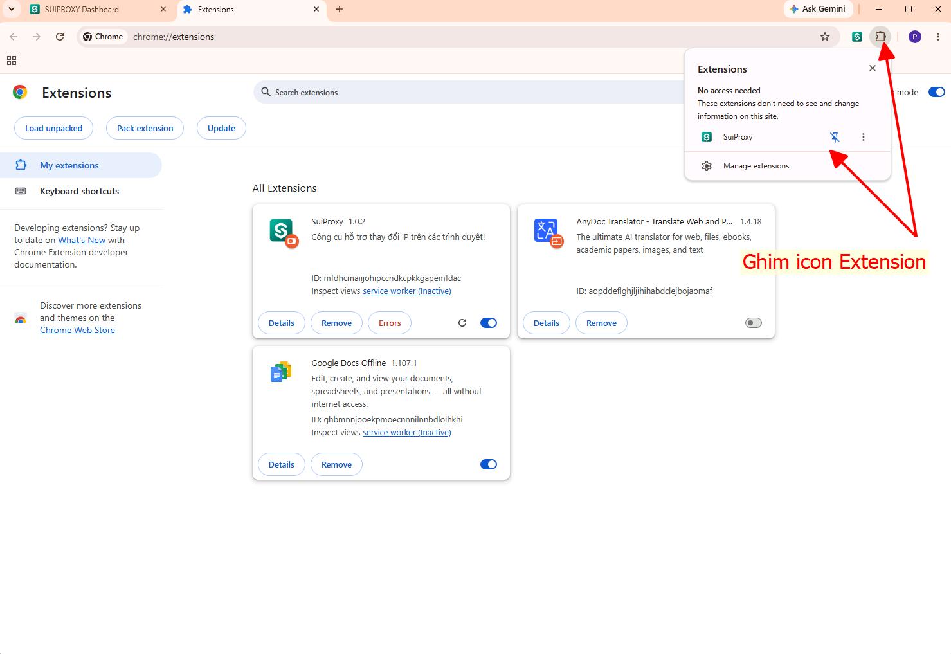Open the Chrome Web Store link
Image resolution: width=951 pixels, height=654 pixels.
pyautogui.click(x=77, y=330)
